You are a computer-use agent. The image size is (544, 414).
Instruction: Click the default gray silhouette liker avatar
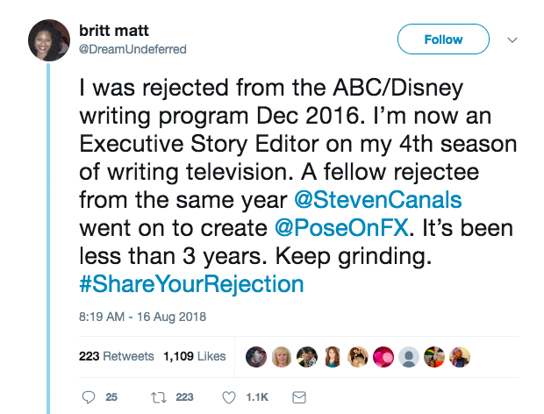408,356
